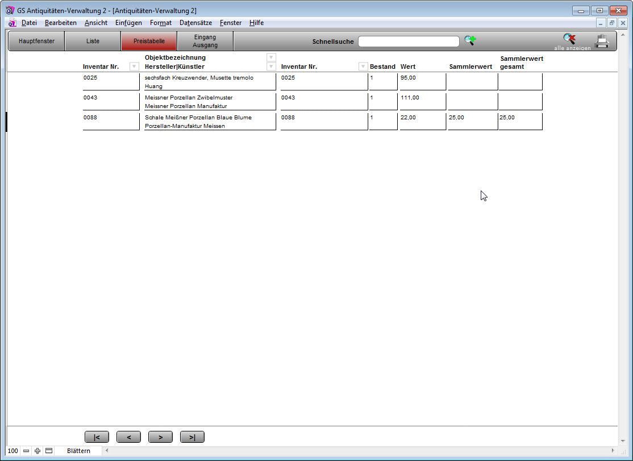The image size is (633, 461).
Task: Zoom in with the plus icon
Action: point(38,451)
